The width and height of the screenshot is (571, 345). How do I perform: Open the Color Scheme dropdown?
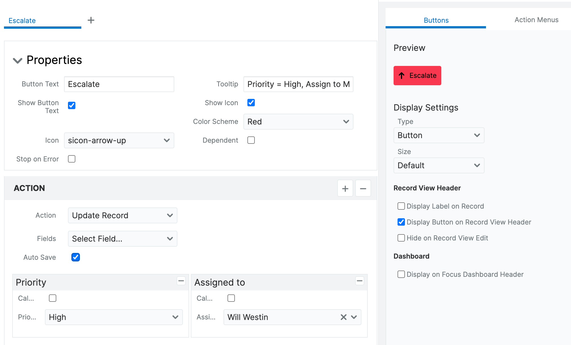(x=298, y=122)
